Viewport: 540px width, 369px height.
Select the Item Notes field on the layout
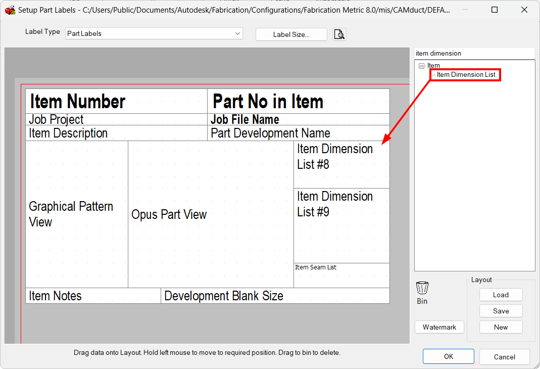[55, 296]
